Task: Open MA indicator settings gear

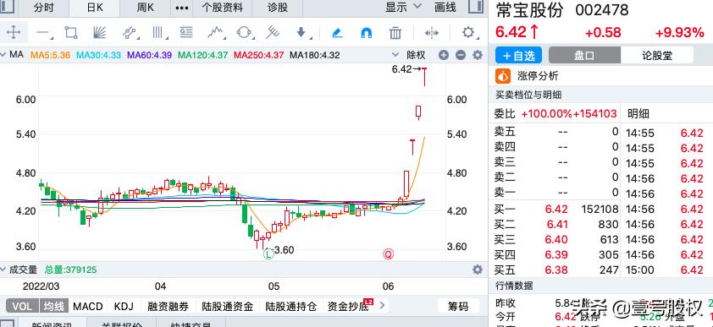Action: pyautogui.click(x=477, y=55)
